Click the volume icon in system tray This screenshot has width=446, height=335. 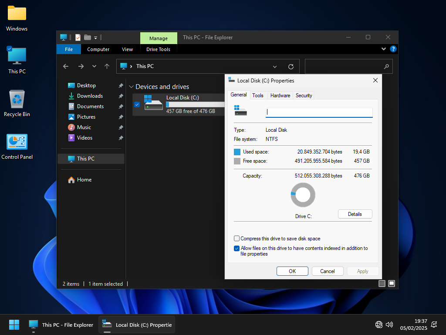pos(389,325)
